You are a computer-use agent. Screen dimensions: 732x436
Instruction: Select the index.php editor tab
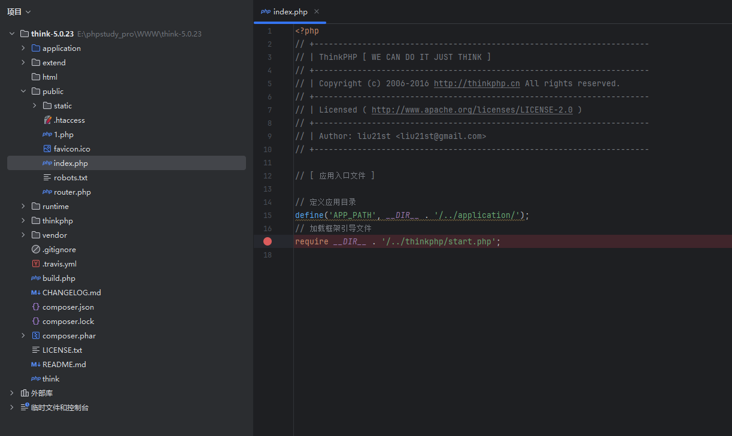[290, 12]
